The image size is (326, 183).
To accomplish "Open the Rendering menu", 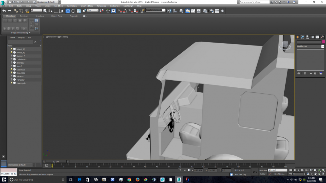I will coord(101,6).
